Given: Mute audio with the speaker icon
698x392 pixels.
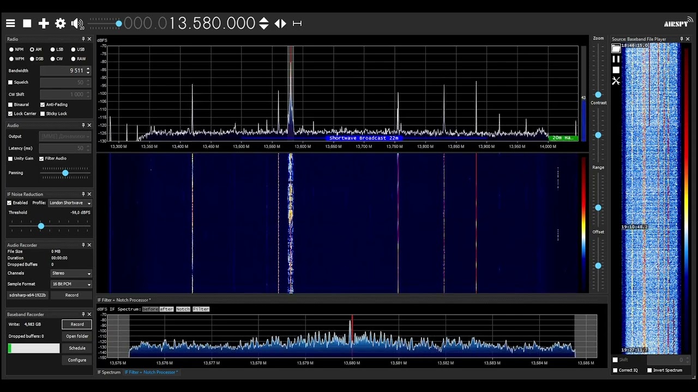Looking at the screenshot, I should (x=77, y=23).
